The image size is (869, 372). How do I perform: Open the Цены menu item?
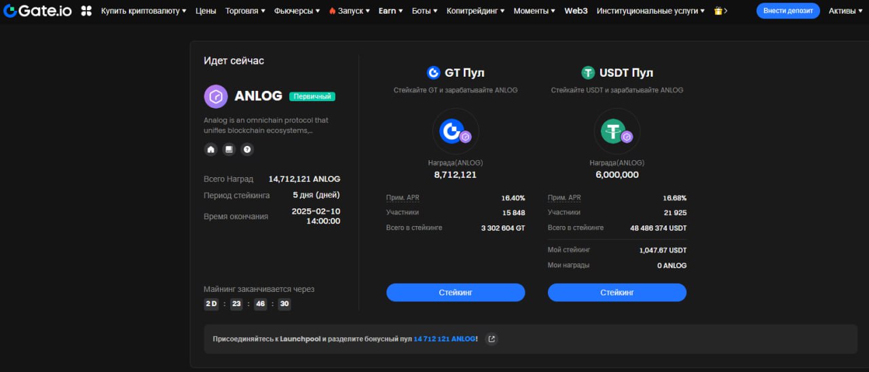[206, 11]
